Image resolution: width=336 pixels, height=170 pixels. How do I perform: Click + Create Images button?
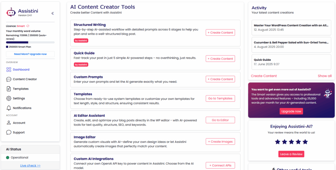click(x=220, y=141)
